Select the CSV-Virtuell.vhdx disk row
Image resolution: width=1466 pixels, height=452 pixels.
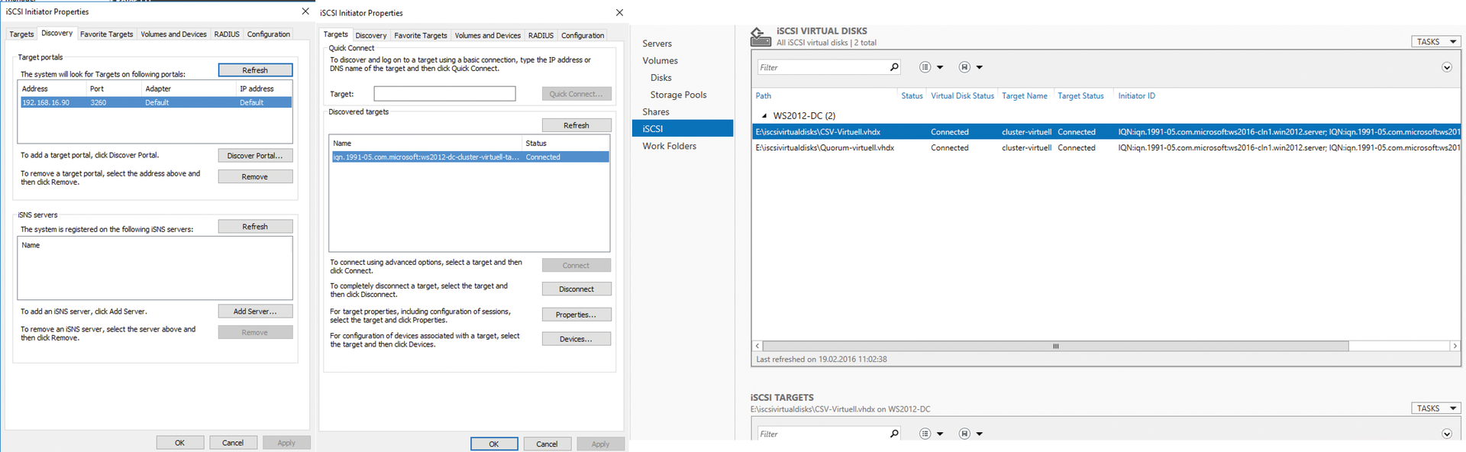[1106, 132]
